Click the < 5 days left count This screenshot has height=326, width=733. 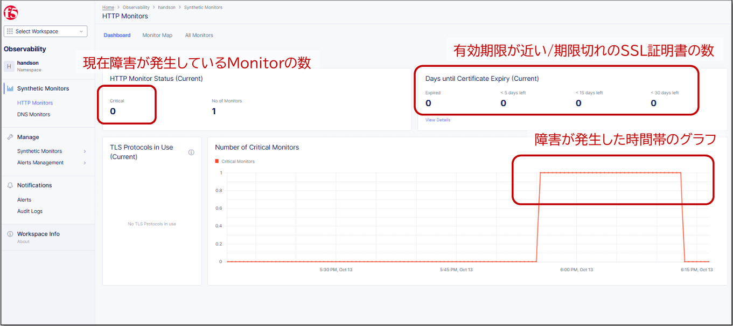tap(503, 103)
